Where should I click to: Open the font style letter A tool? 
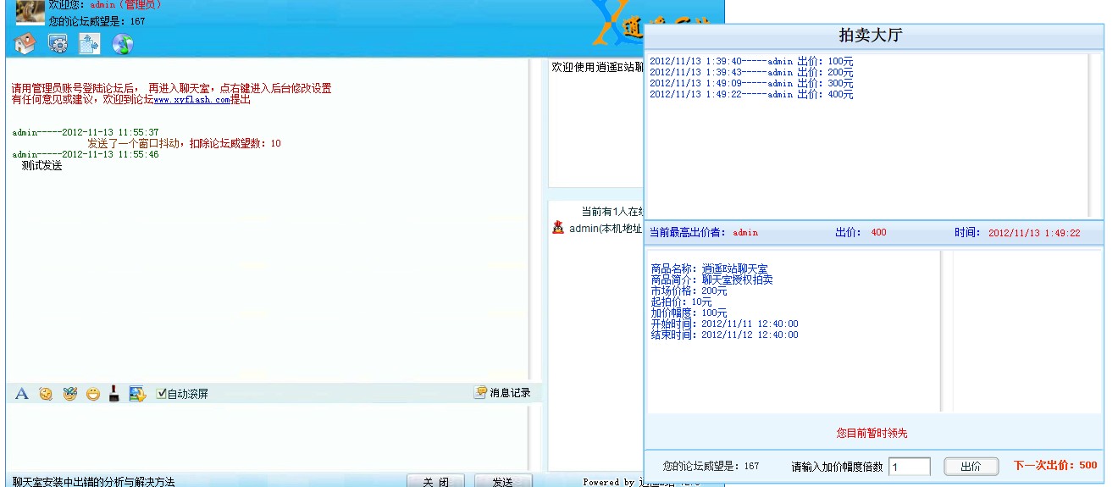point(22,394)
